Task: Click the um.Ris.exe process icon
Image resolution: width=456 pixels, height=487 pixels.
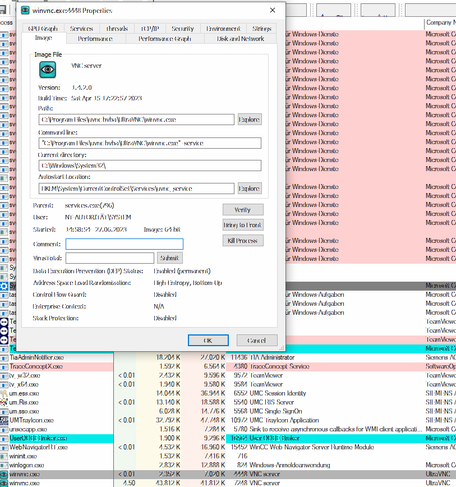Action: [6, 402]
